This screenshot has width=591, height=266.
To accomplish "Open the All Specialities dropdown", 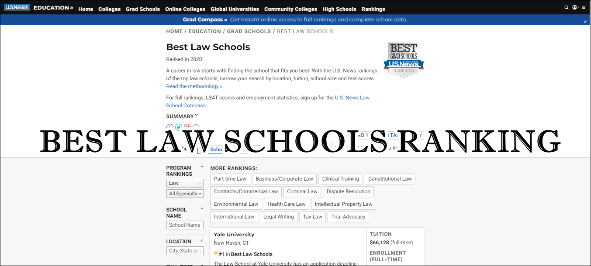I will coord(185,193).
